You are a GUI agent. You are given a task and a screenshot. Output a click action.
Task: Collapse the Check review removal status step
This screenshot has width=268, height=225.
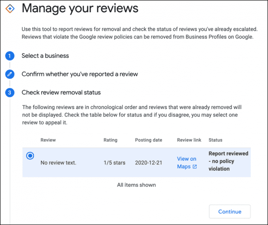point(61,92)
